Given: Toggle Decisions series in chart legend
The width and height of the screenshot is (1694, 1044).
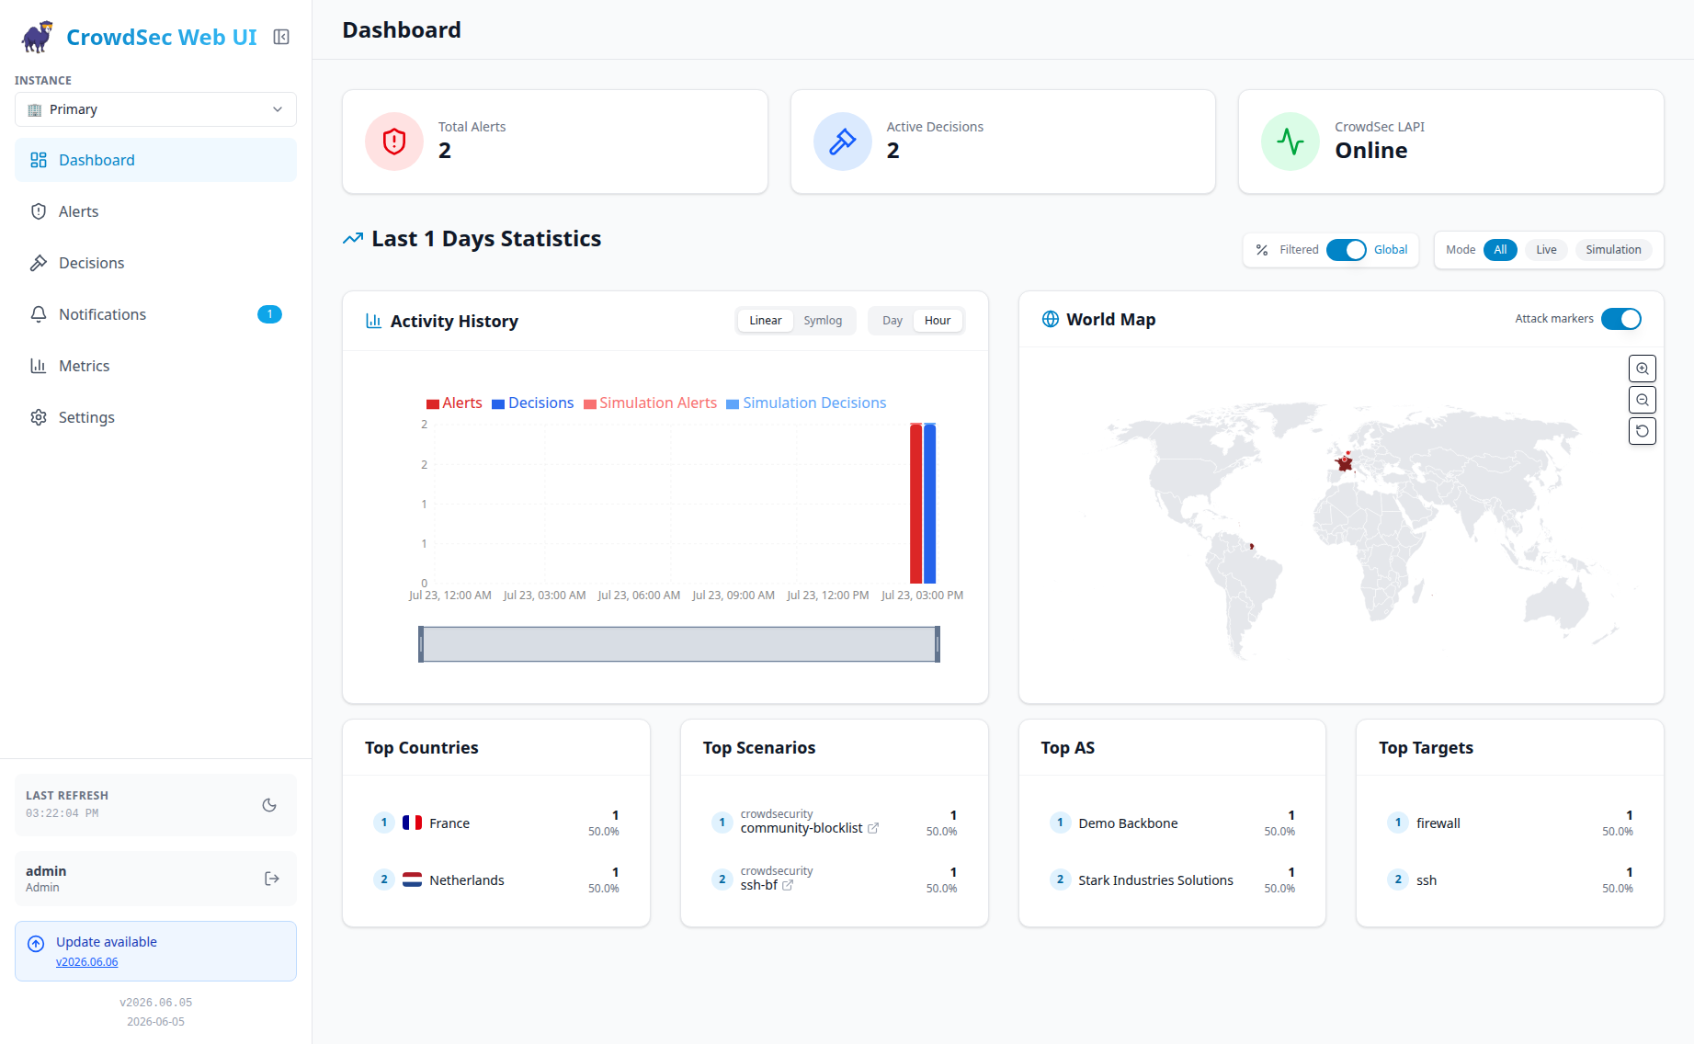Looking at the screenshot, I should coord(533,403).
